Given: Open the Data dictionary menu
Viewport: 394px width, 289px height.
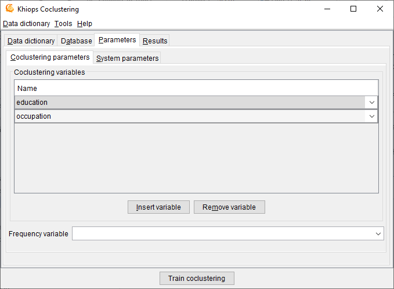Looking at the screenshot, I should coord(26,24).
